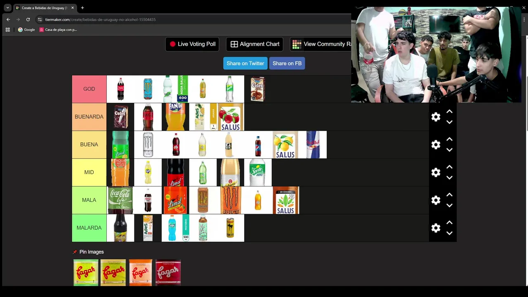Image resolution: width=528 pixels, height=297 pixels.
Task: Go forward in browser
Action: point(18,19)
